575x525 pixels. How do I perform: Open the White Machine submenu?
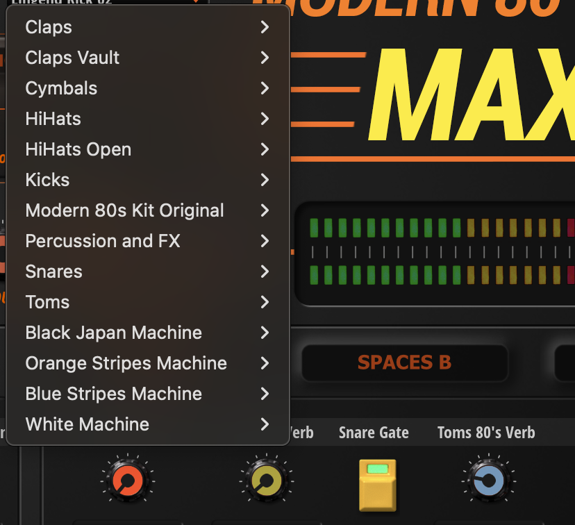(87, 424)
